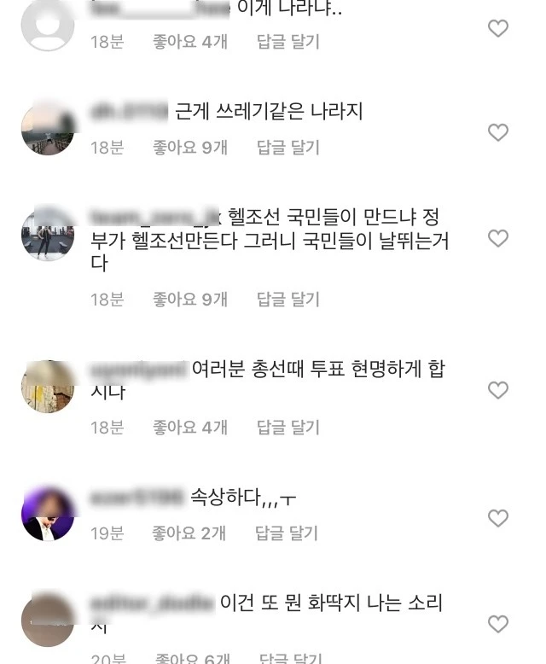Open profile picture beside the 헬조선 comment
Viewport: 546px width, 664px height.
[48, 234]
